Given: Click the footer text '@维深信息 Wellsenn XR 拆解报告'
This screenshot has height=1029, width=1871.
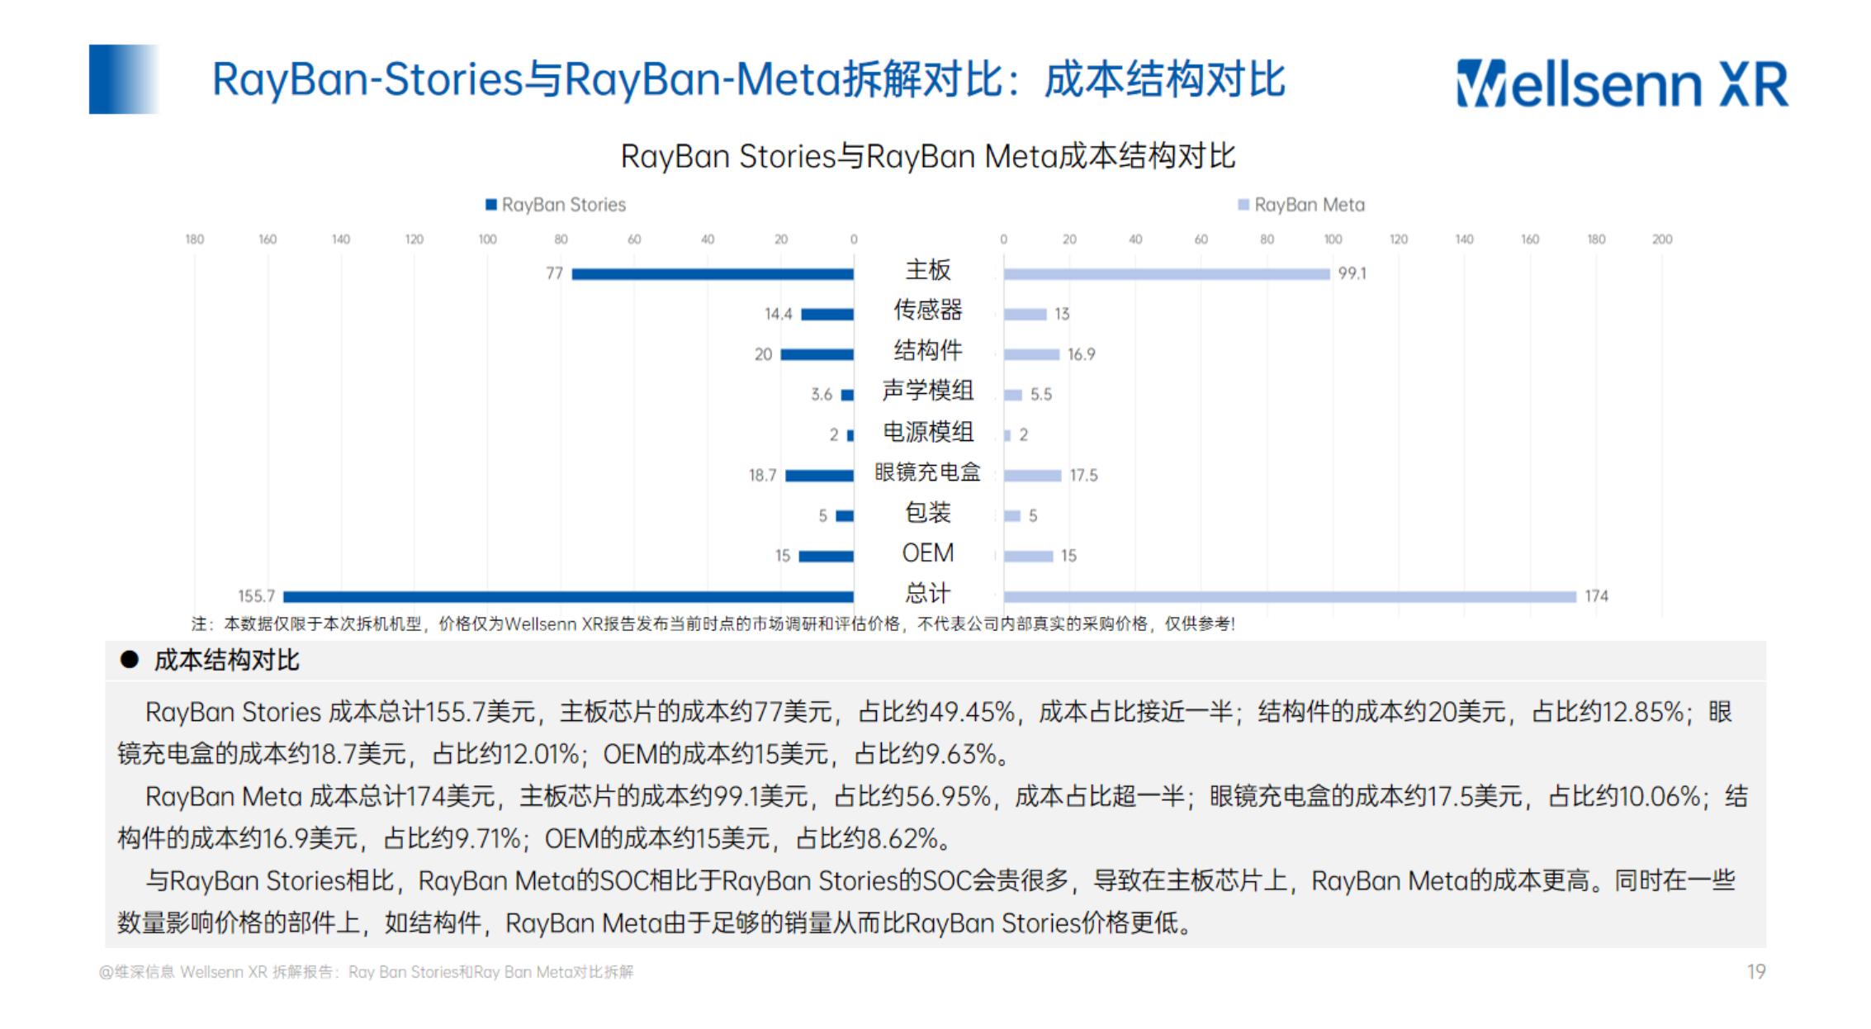Looking at the screenshot, I should click(x=366, y=972).
